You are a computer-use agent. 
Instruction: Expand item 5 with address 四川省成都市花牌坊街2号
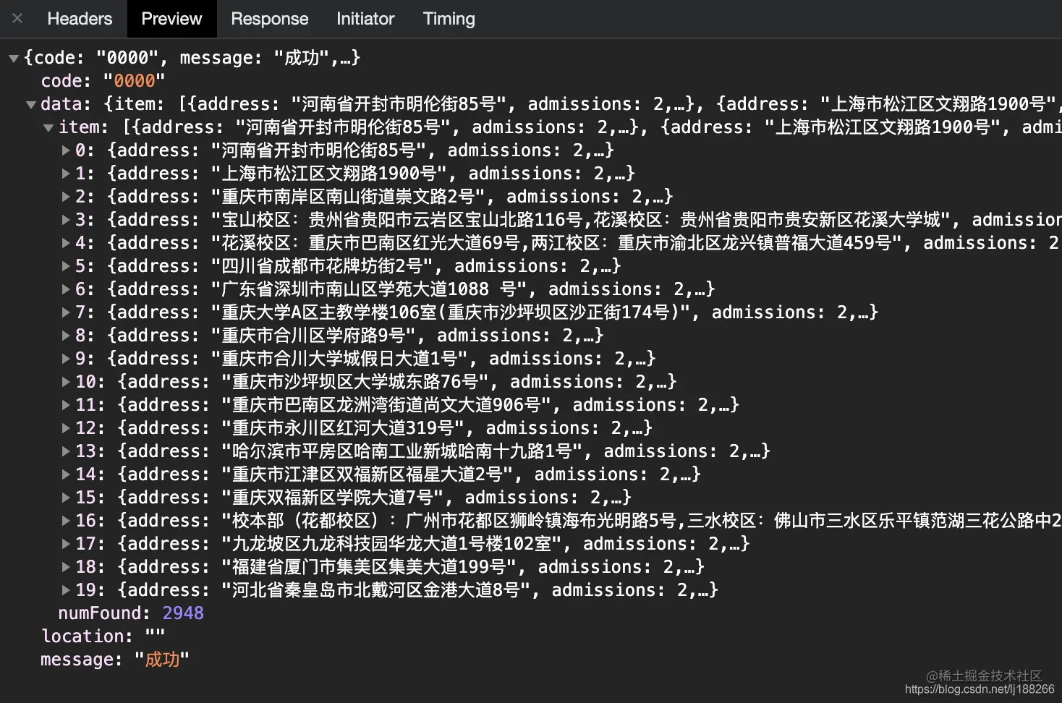click(66, 265)
